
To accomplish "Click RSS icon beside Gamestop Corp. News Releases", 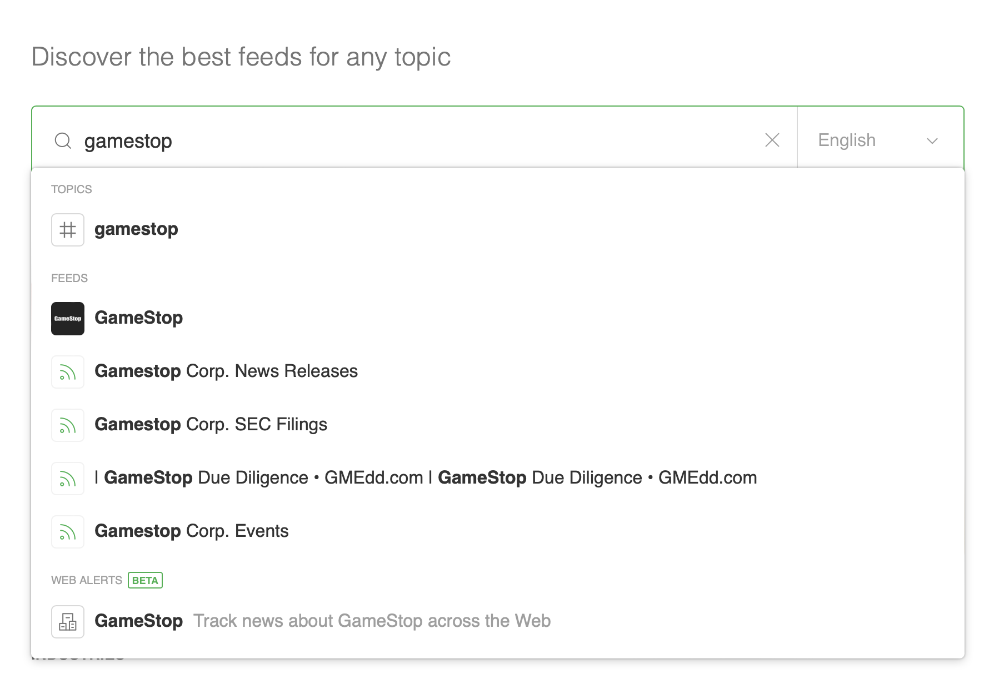I will click(68, 371).
